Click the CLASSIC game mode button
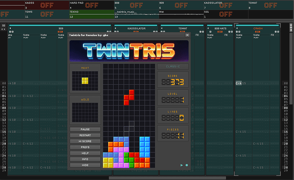Image resolution: width=294 pixels, height=180 pixels. coord(173,67)
